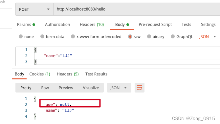Open the orange JSON body format dropdown
The width and height of the screenshot is (220, 124).
point(208,37)
